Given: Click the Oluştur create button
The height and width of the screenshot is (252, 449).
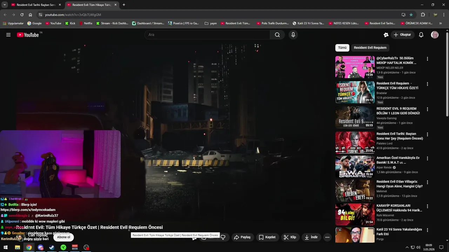Looking at the screenshot, I should pyautogui.click(x=402, y=35).
